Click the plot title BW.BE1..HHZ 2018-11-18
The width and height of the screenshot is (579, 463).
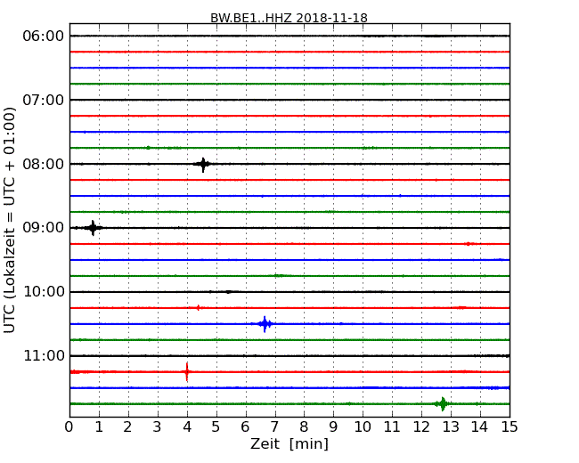coord(289,18)
